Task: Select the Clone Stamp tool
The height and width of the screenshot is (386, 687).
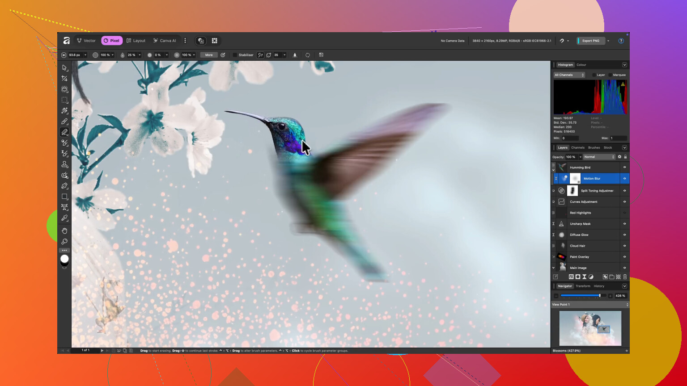Action: pyautogui.click(x=64, y=164)
